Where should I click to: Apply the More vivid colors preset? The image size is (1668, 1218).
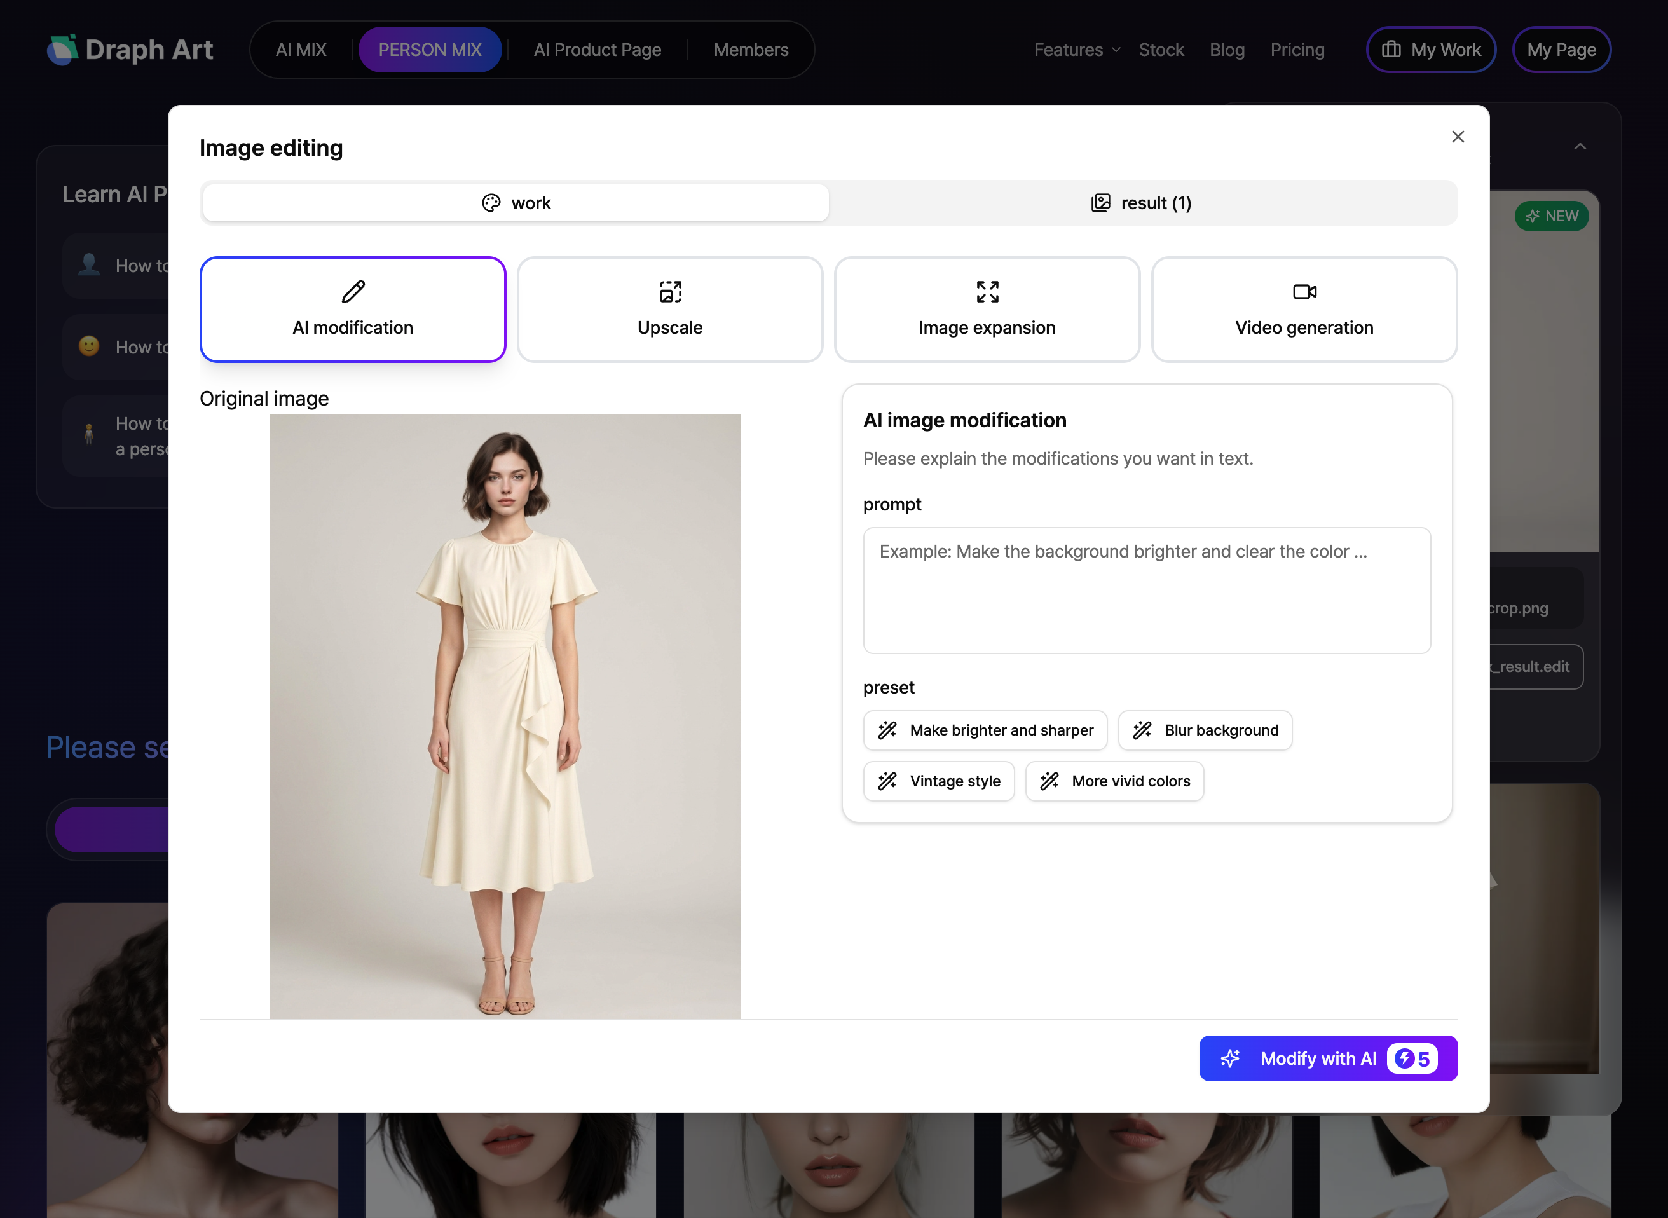(1114, 781)
